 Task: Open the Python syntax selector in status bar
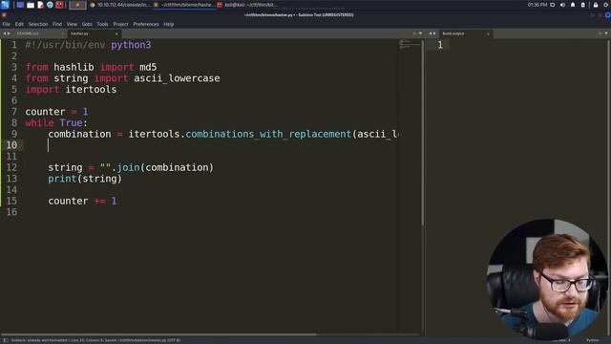[x=592, y=340]
